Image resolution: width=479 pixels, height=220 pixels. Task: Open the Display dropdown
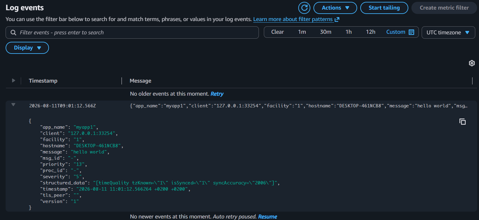pos(27,48)
